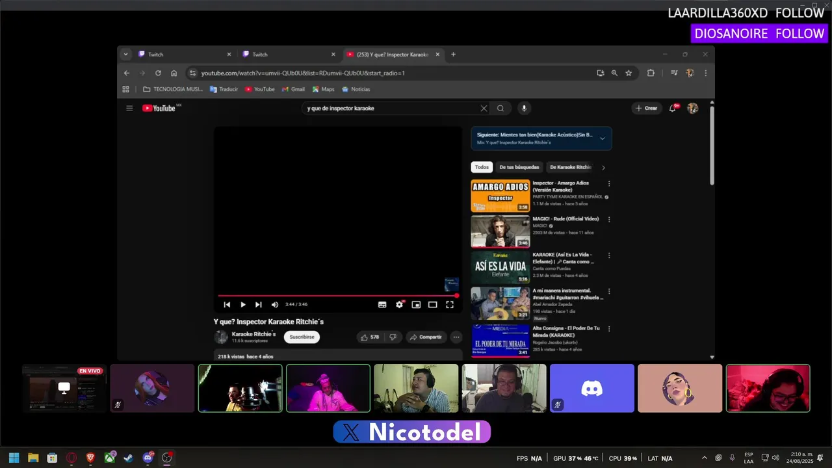Reload the YouTube page
Screen dimensions: 832x468
(158, 73)
